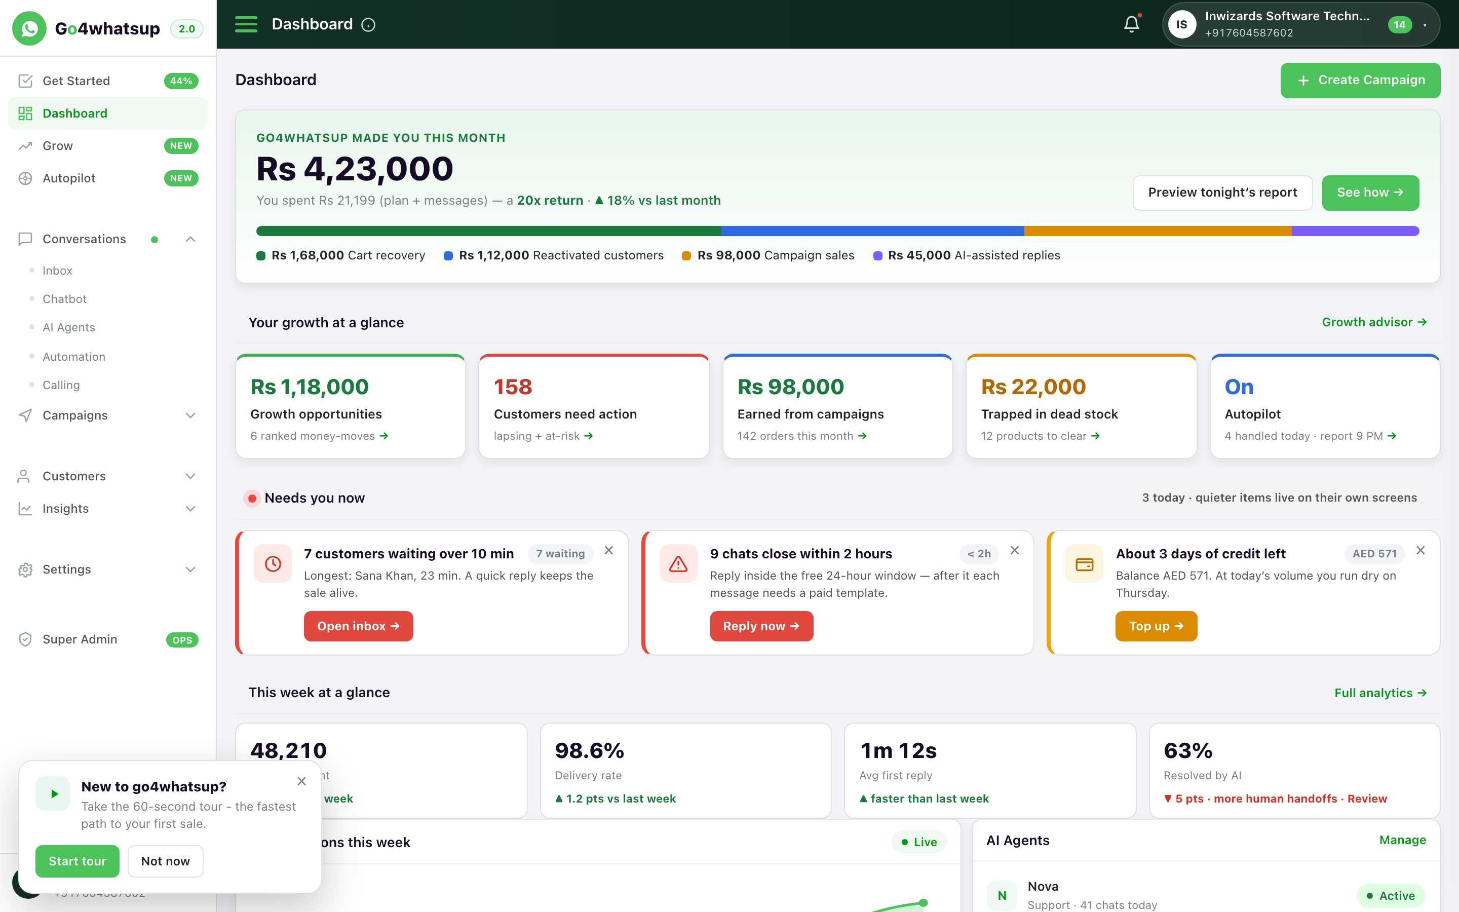Click the Autopilot icon in sidebar

[25, 178]
